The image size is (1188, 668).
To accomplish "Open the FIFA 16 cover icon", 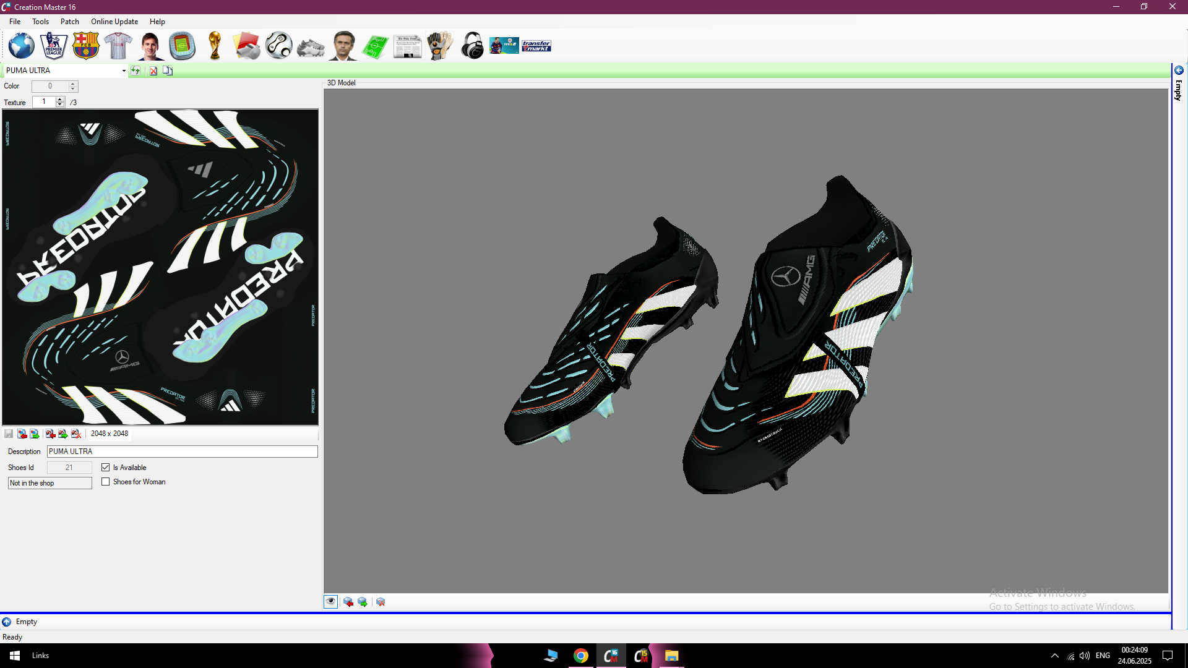I will coord(504,46).
